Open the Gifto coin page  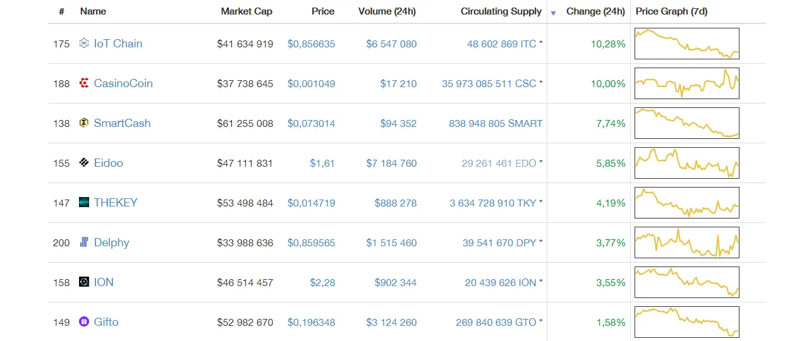(106, 322)
